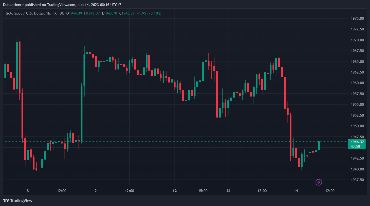Click the purple lightning bolt icon
This screenshot has height=206, width=370.
pos(319,182)
